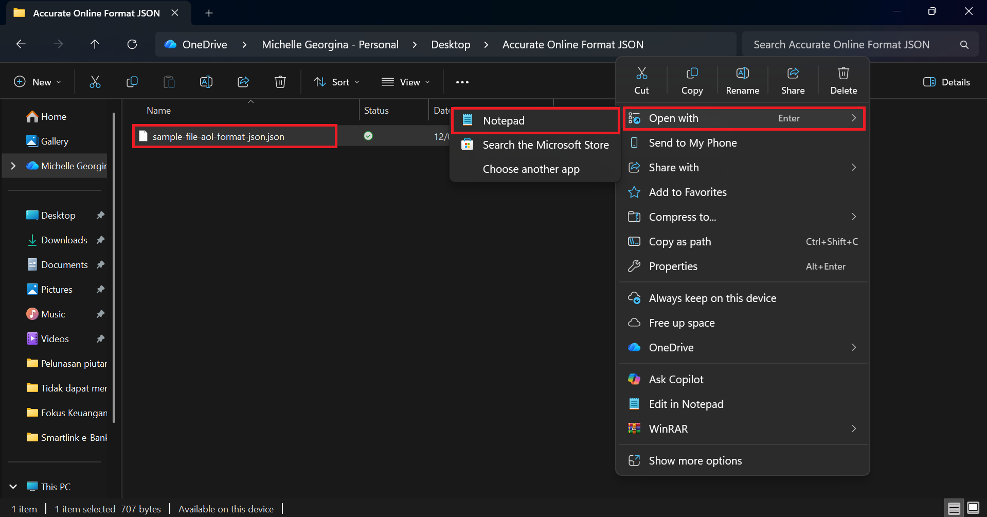Image resolution: width=987 pixels, height=517 pixels.
Task: Open the toolbar See more ellipsis
Action: pos(462,82)
